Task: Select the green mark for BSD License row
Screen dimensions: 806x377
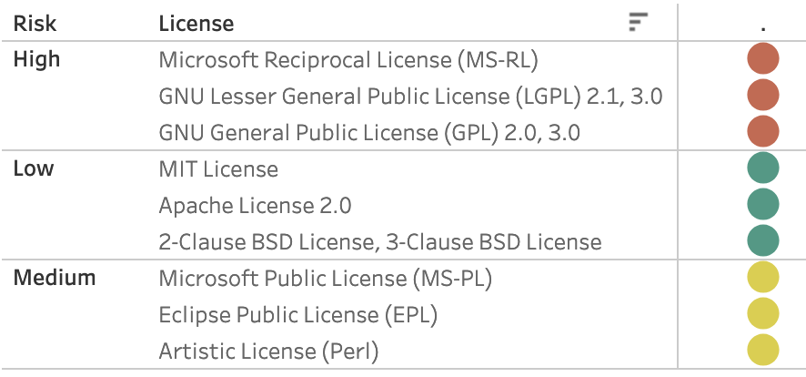Action: (x=763, y=241)
